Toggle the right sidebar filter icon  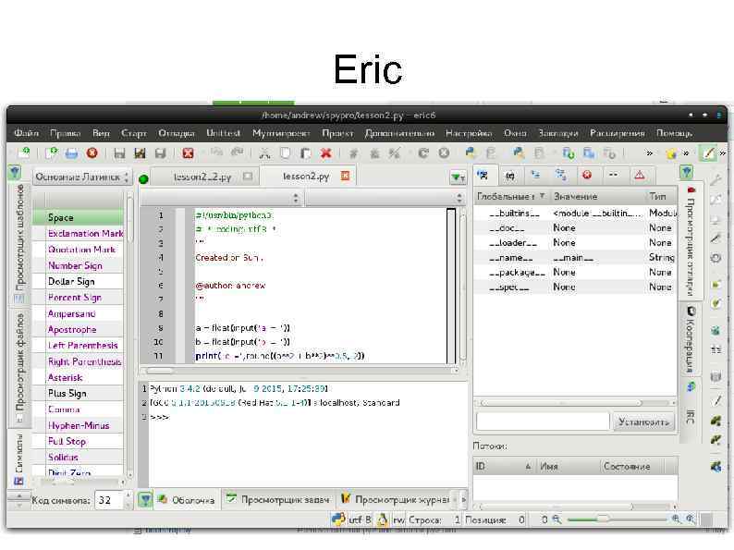pyautogui.click(x=687, y=172)
